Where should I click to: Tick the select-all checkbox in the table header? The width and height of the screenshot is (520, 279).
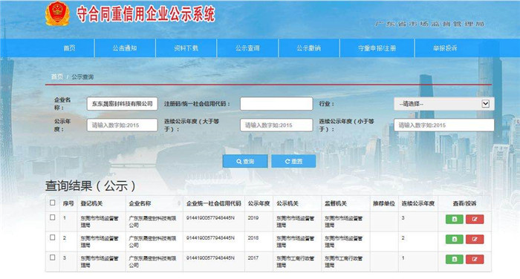point(53,203)
